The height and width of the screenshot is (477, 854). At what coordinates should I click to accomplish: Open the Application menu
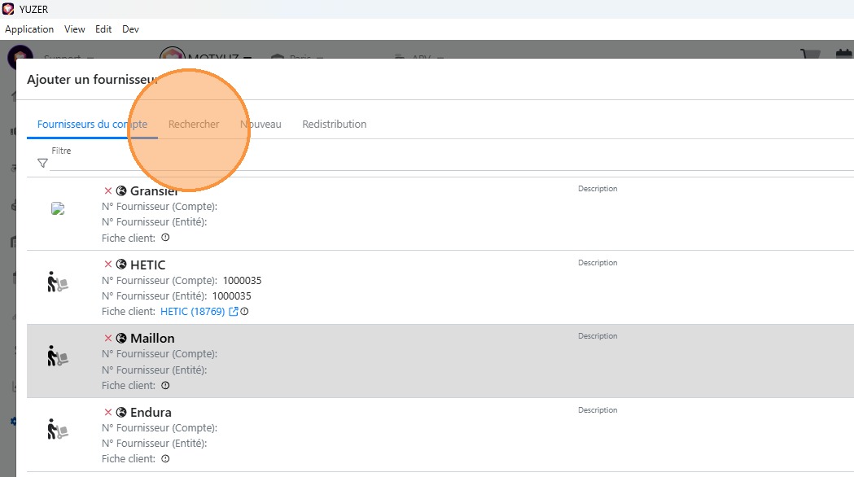tap(29, 29)
